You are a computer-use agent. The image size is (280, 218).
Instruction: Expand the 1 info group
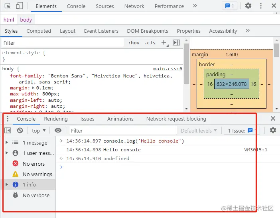click(x=7, y=184)
